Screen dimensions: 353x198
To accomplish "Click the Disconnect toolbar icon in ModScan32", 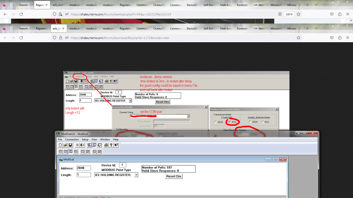I will pos(82,145).
